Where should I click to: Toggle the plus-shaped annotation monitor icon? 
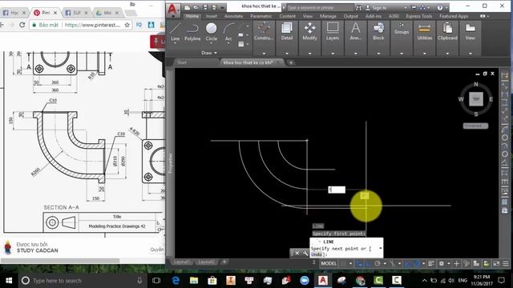tap(457, 263)
